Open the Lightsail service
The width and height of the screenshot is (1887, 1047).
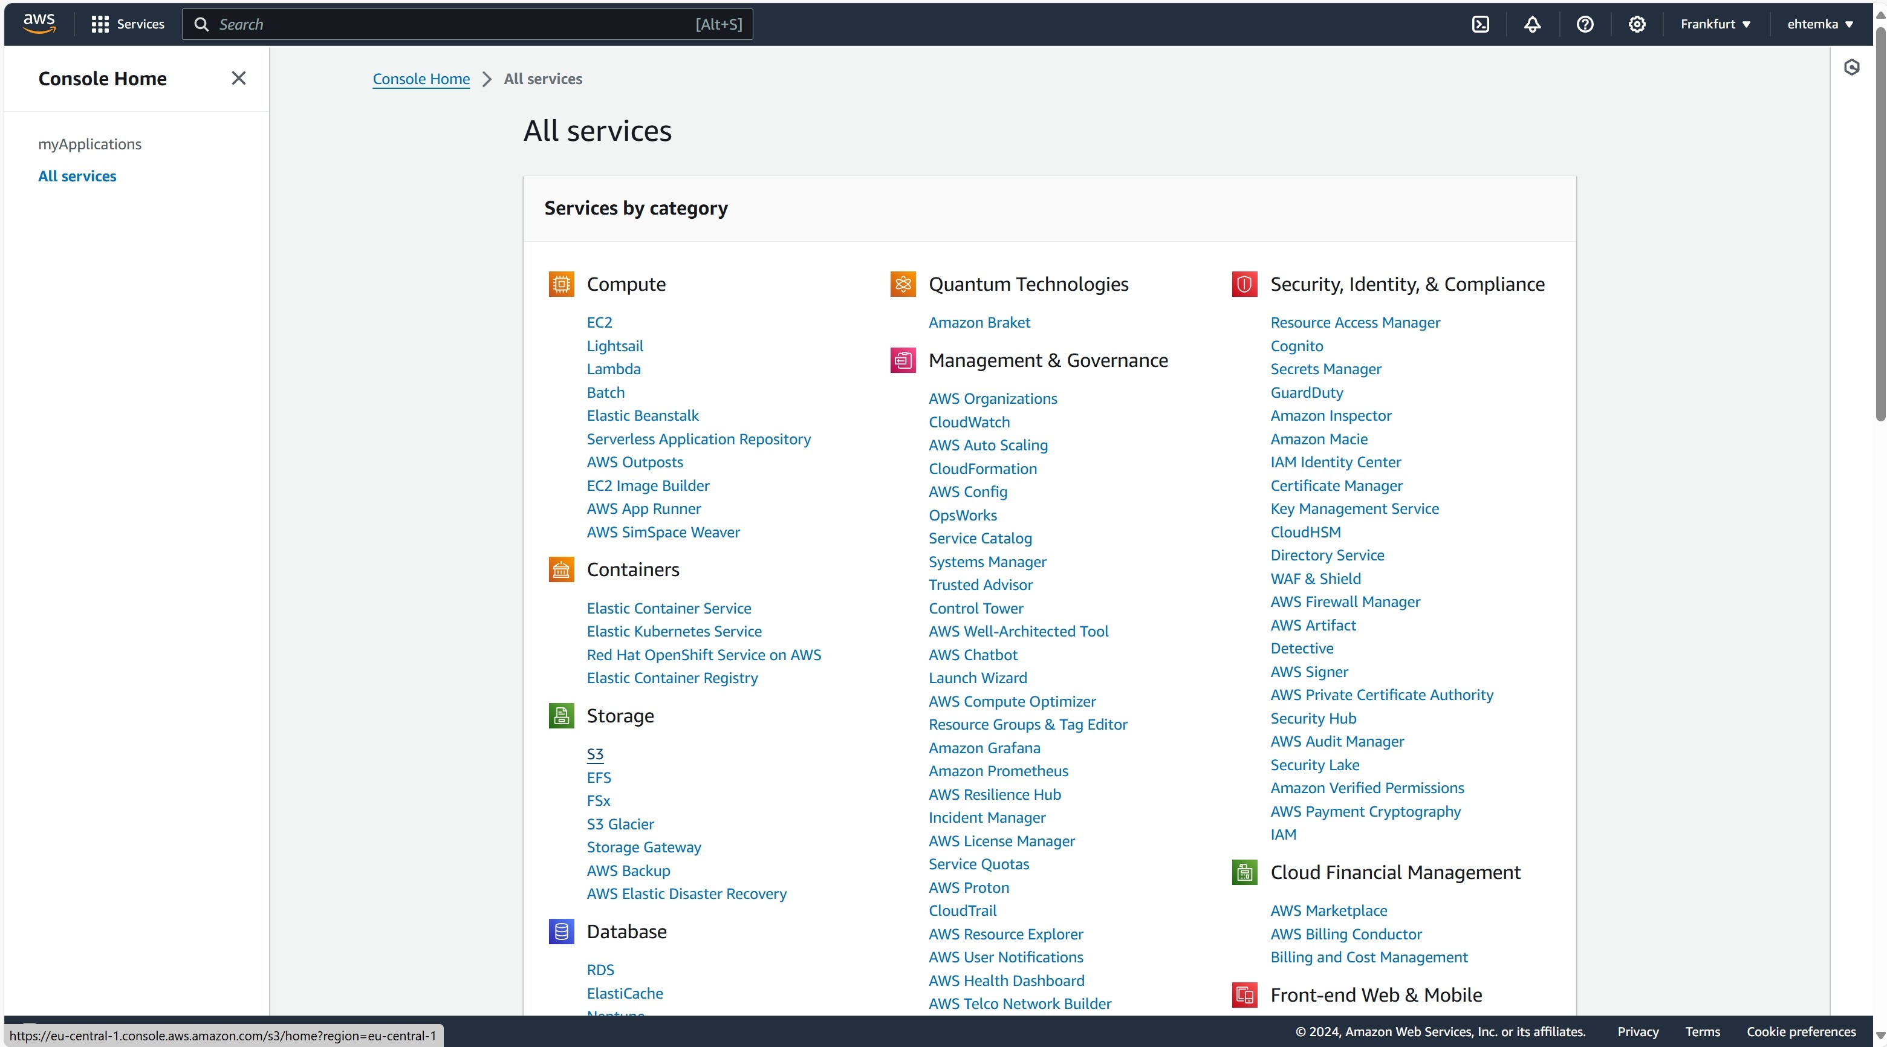coord(615,346)
